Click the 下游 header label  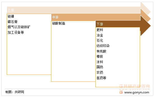pyautogui.click(x=100, y=24)
